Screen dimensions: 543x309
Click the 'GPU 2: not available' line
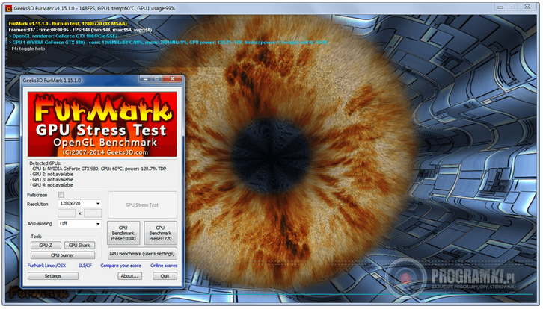(x=52, y=174)
